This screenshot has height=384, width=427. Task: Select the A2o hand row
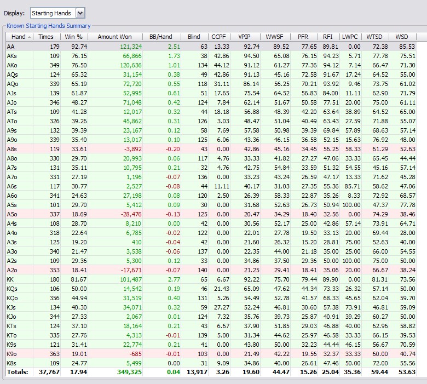click(x=211, y=270)
